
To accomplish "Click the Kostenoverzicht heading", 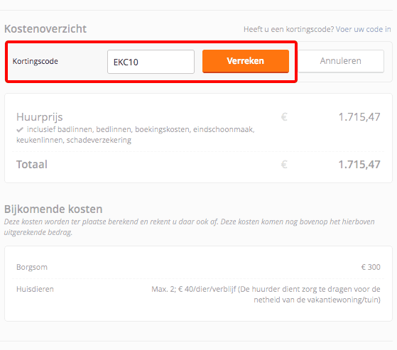I will tap(45, 29).
